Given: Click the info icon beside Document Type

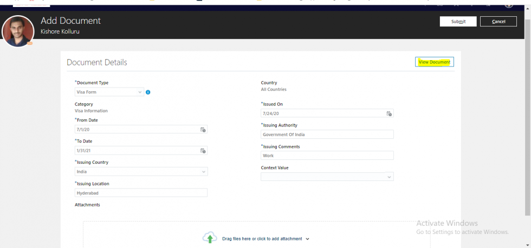Looking at the screenshot, I should [x=148, y=92].
